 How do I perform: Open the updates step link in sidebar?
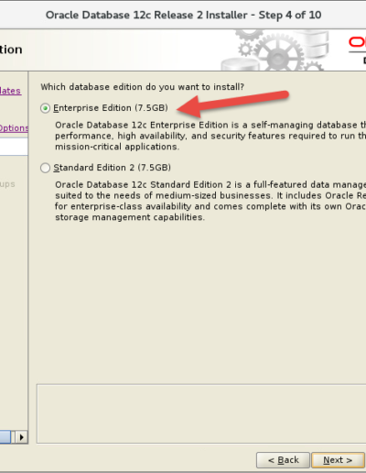point(10,91)
